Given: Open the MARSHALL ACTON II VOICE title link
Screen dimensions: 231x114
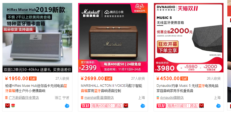Looking at the screenshot, I should click(x=111, y=88).
